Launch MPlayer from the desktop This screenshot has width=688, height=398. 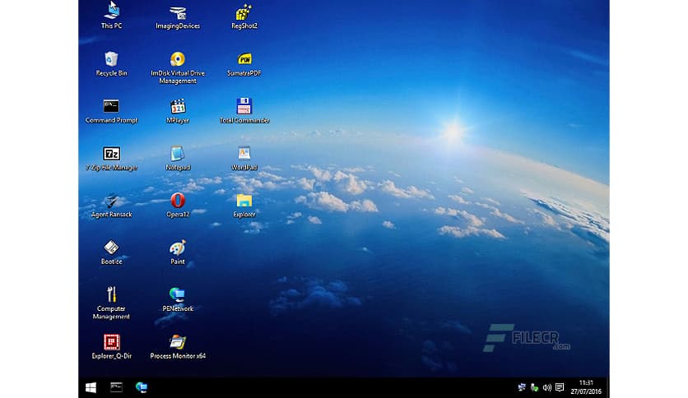(178, 111)
